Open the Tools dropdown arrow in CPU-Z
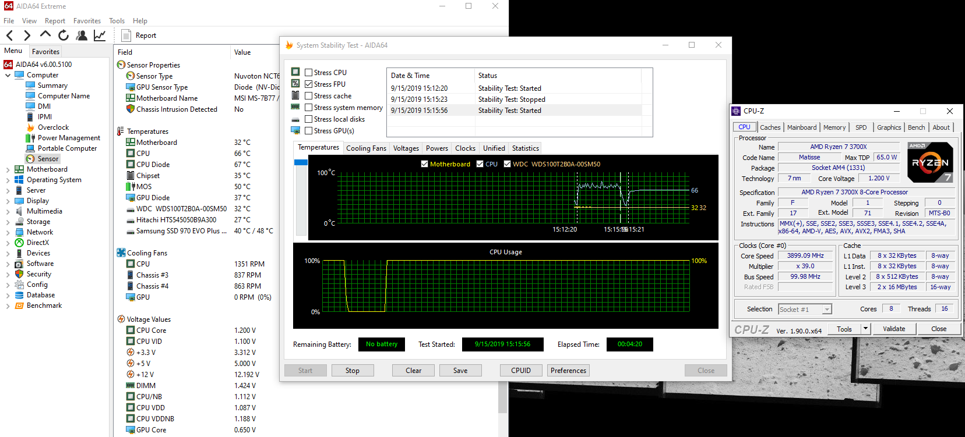This screenshot has height=437, width=965. (865, 329)
